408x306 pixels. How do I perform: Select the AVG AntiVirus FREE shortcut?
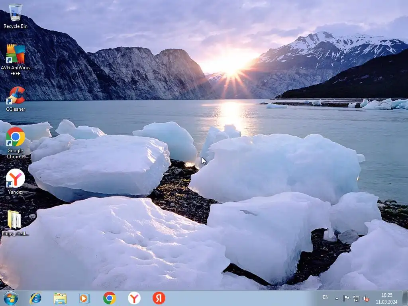[16, 60]
